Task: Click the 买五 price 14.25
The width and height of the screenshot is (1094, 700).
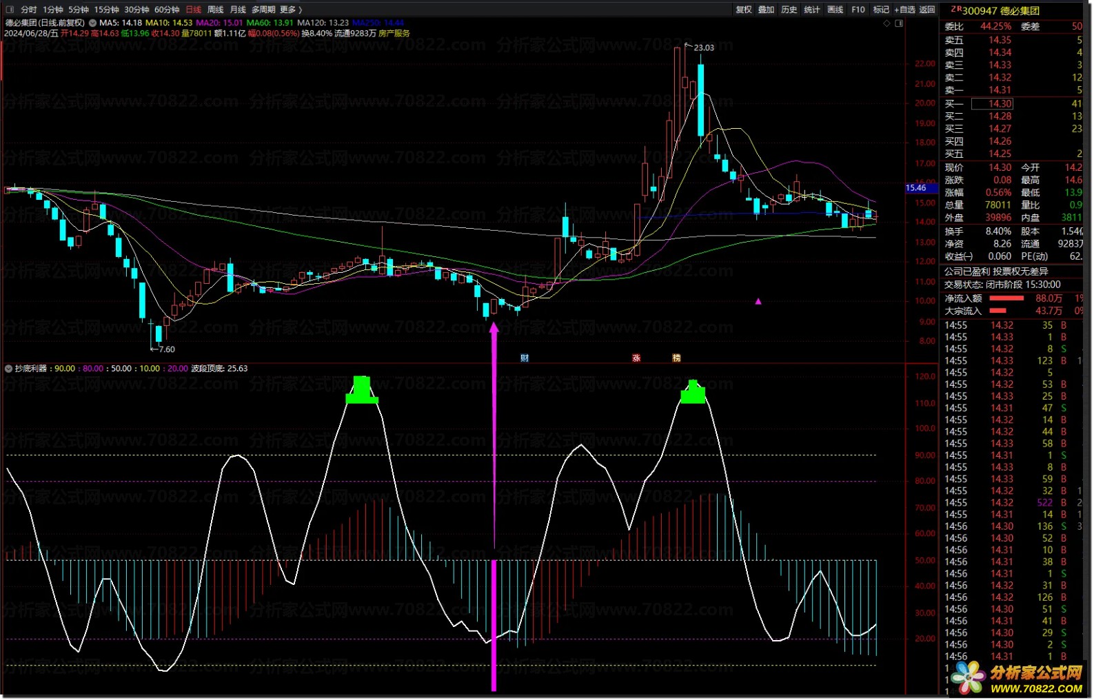Action: coord(1000,154)
